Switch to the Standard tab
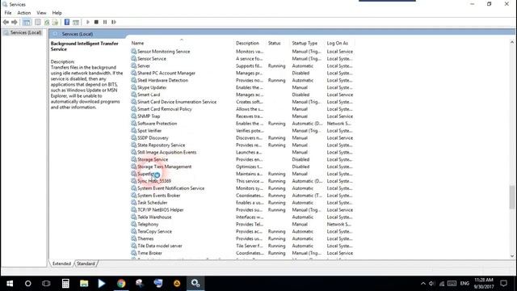Viewport: 517px width, 291px height. (x=86, y=264)
